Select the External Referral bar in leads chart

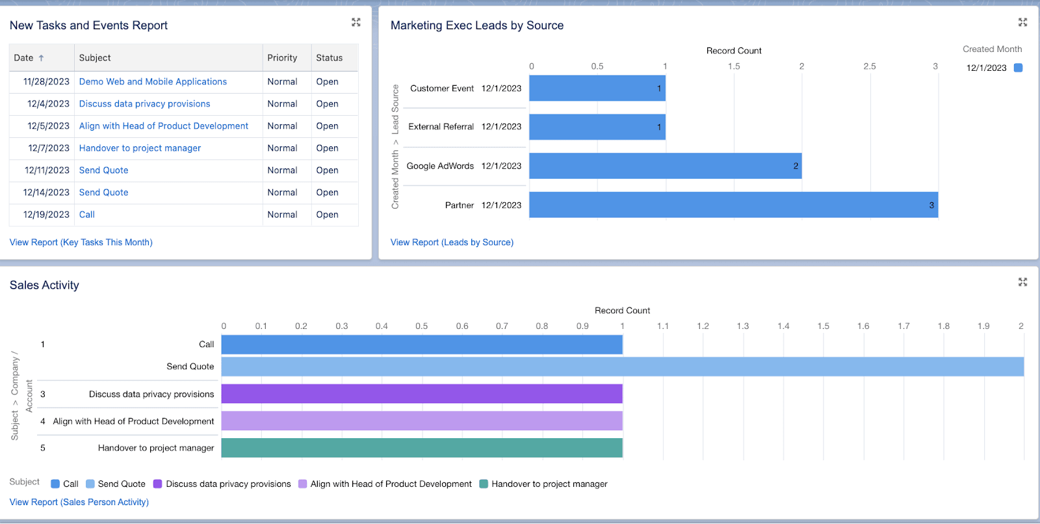597,127
